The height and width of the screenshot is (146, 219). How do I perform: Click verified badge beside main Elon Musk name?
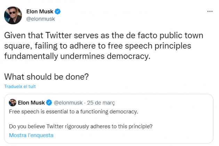[58, 11]
